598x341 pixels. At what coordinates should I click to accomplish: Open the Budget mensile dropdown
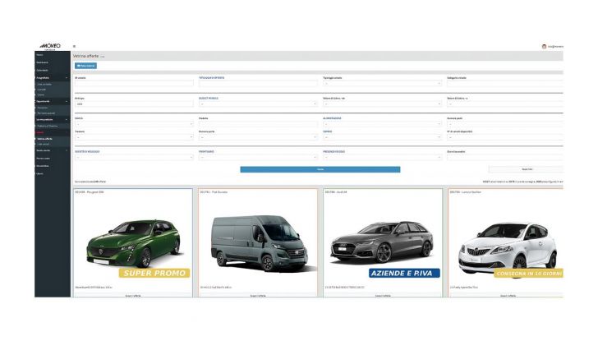coord(258,104)
